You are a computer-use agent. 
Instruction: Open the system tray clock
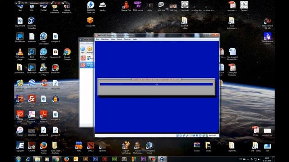point(267,159)
